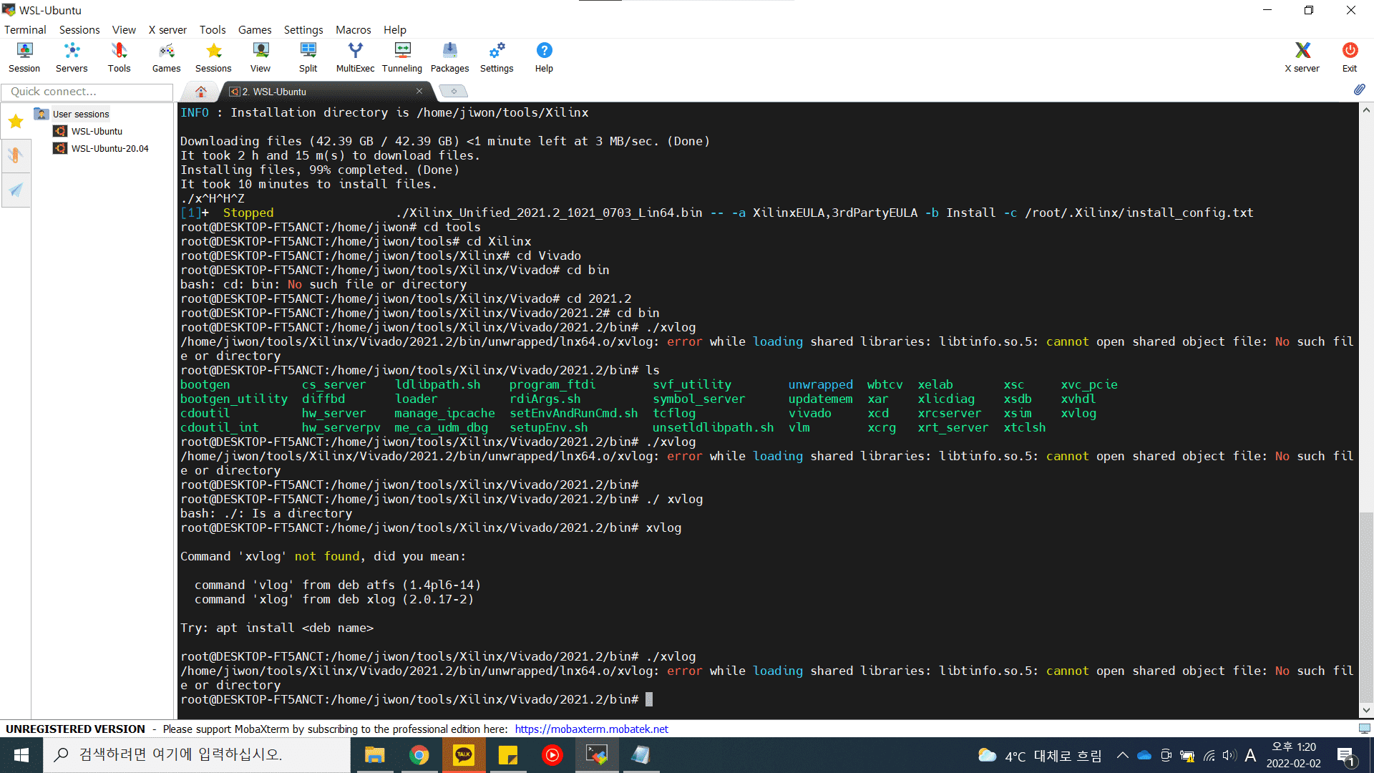Open the Macros menu
Screen dimensions: 1374x773
(353, 29)
